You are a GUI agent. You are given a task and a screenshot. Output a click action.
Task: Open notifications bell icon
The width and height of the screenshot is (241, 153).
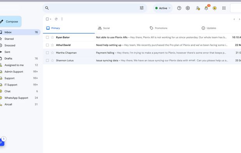(206, 8)
